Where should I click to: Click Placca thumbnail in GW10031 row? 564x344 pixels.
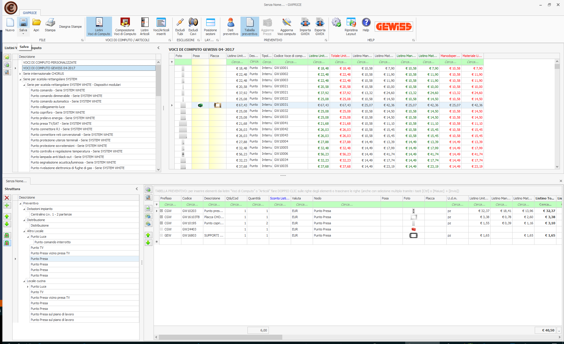[x=217, y=105]
